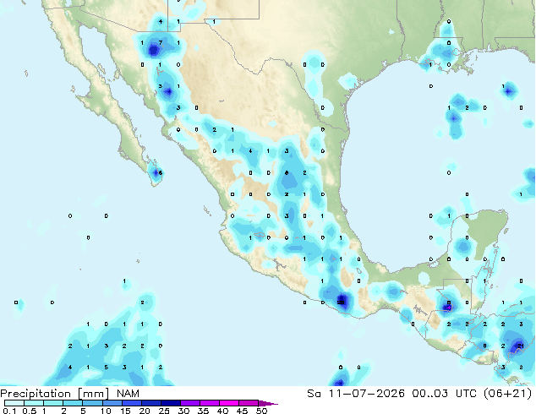Click the 'NAM' model label

pyautogui.click(x=128, y=394)
